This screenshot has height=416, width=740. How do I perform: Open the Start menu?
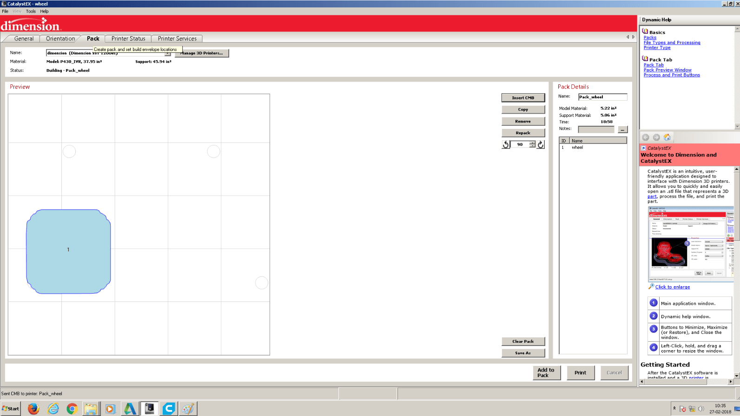click(11, 409)
